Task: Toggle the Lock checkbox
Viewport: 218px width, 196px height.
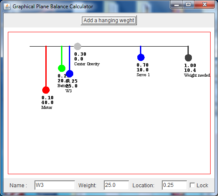Action: (192, 185)
